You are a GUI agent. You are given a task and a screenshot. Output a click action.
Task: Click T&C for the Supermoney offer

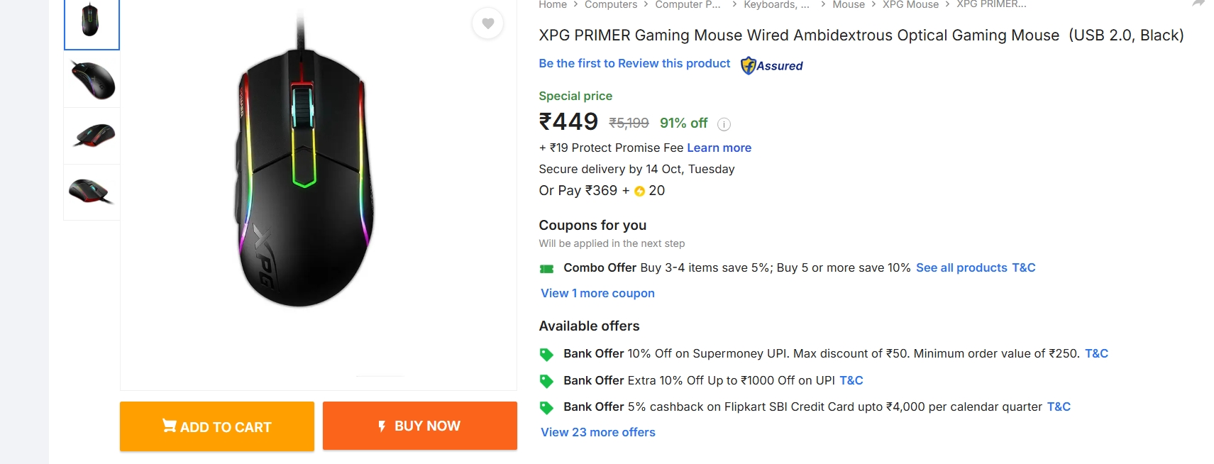(1098, 353)
